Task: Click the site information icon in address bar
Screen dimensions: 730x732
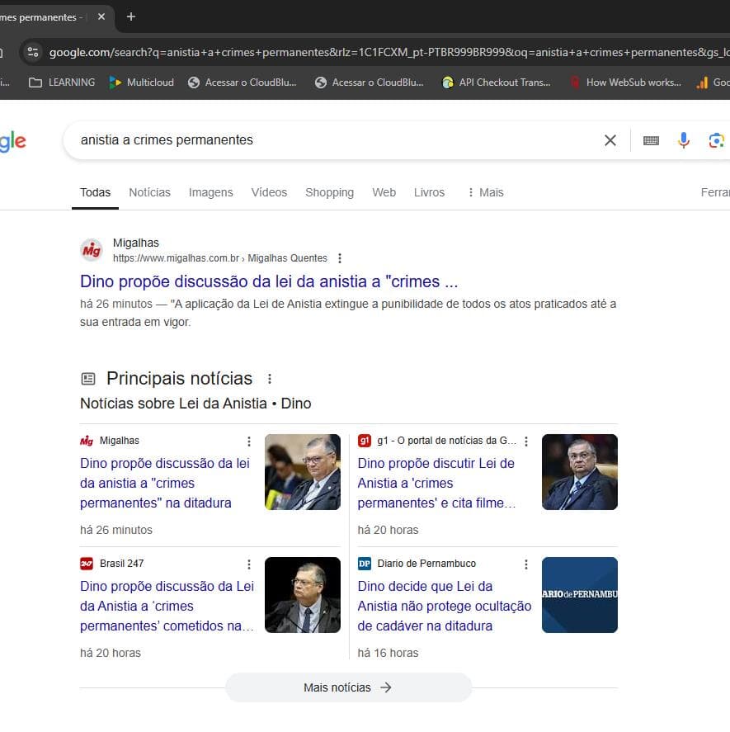Action: coord(32,52)
